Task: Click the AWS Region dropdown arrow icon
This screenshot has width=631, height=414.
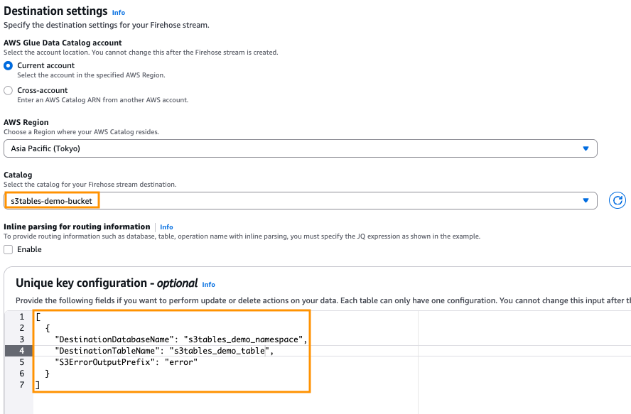Action: pyautogui.click(x=586, y=148)
